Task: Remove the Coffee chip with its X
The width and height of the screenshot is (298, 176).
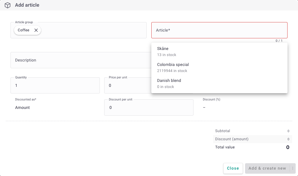Action: (x=36, y=30)
